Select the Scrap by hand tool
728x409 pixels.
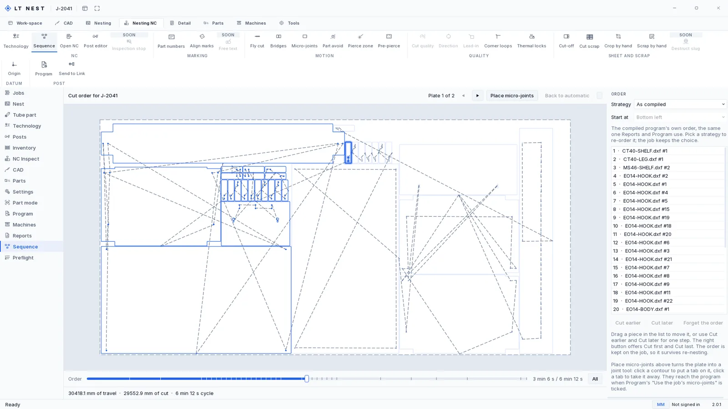(652, 41)
